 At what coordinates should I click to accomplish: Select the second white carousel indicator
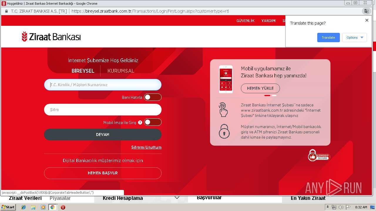[x=274, y=96]
